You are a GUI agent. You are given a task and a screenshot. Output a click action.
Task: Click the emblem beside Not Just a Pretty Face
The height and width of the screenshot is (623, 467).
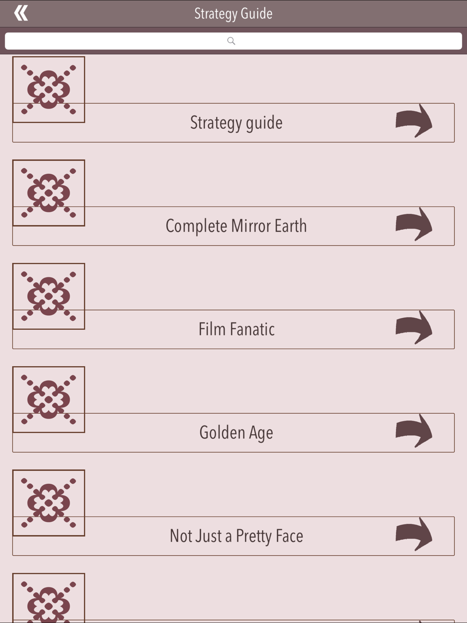pyautogui.click(x=49, y=503)
